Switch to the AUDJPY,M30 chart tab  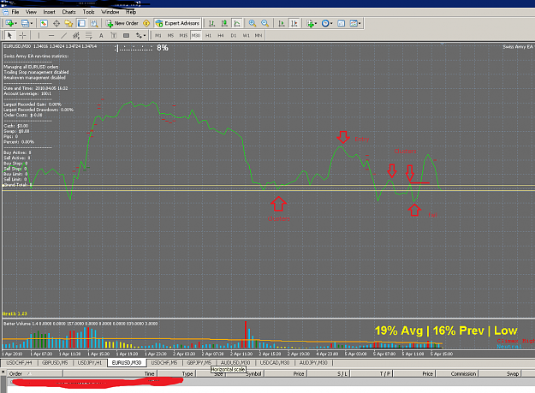313,363
